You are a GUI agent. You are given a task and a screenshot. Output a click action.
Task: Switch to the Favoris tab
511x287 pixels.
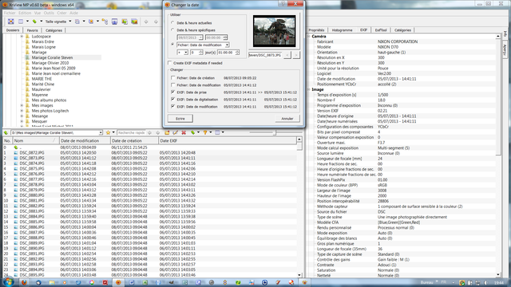tap(32, 30)
